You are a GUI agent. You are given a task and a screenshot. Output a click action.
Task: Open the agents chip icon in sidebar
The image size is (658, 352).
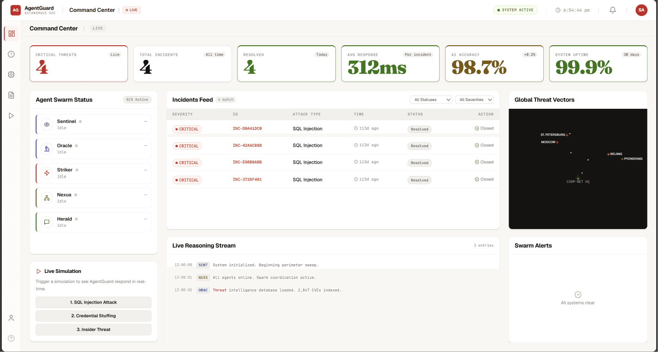(x=11, y=75)
